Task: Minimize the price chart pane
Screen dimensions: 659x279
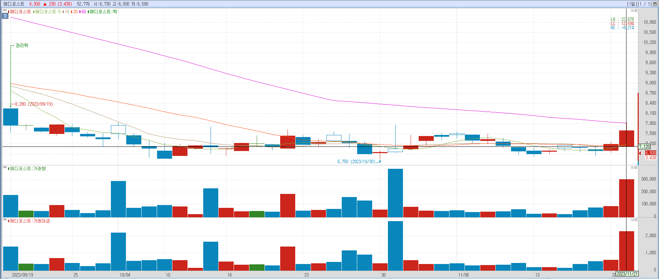Action: pyautogui.click(x=632, y=10)
